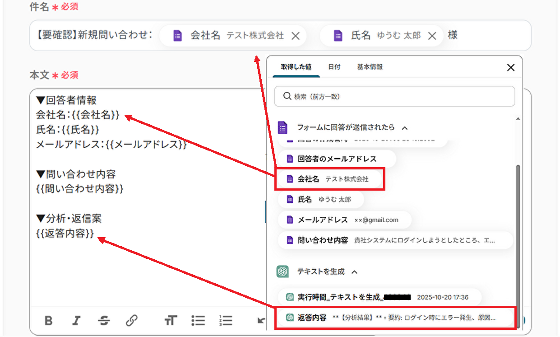
Task: Select the 取得した値 tab
Action: [296, 67]
